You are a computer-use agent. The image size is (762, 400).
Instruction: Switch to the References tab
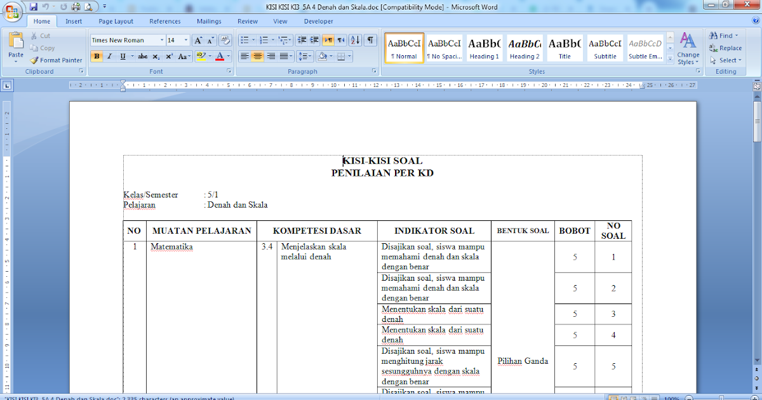(x=165, y=21)
